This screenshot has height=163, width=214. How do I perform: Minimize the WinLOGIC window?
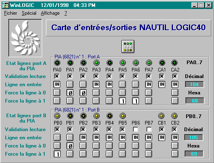(194, 5)
